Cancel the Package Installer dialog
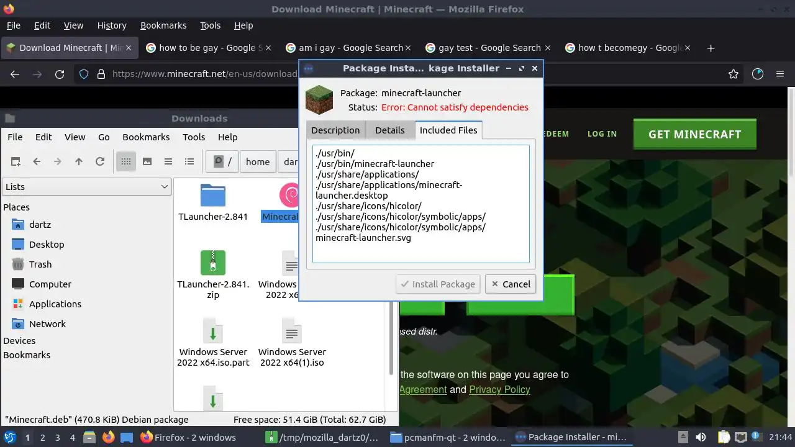Screen dimensions: 795x447 coord(511,284)
